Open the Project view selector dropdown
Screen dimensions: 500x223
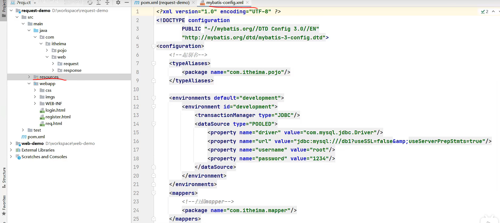[x=23, y=3]
